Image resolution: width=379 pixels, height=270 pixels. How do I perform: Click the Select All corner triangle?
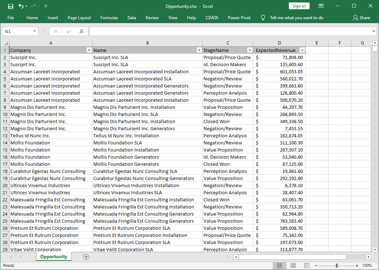6,43
